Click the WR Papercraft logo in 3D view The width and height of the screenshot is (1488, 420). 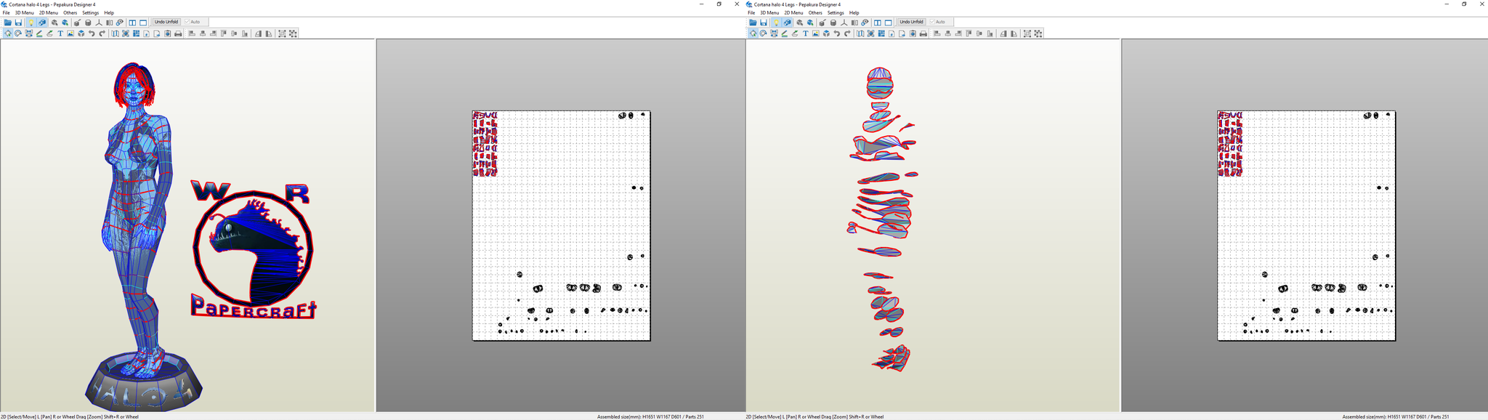tap(253, 250)
